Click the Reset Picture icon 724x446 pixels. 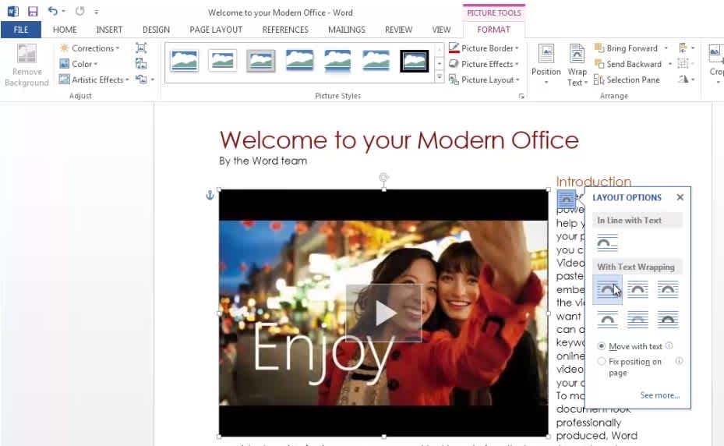(141, 80)
